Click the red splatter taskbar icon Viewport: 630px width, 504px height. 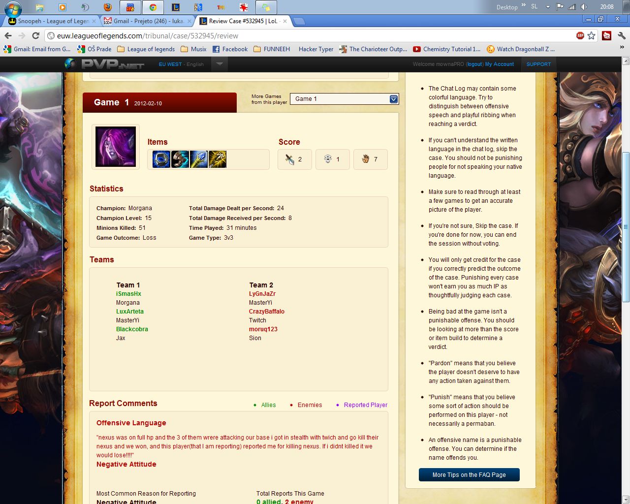pos(243,7)
